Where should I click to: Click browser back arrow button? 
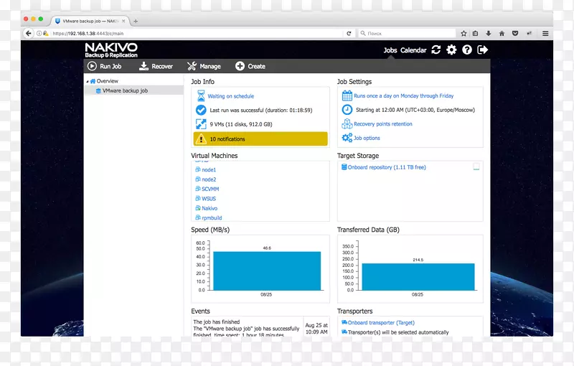click(28, 33)
